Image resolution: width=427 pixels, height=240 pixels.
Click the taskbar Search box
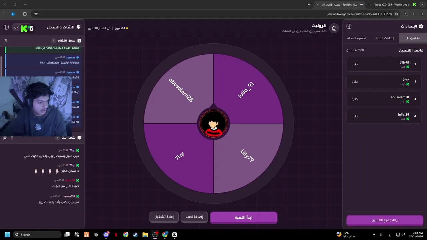coord(37,235)
